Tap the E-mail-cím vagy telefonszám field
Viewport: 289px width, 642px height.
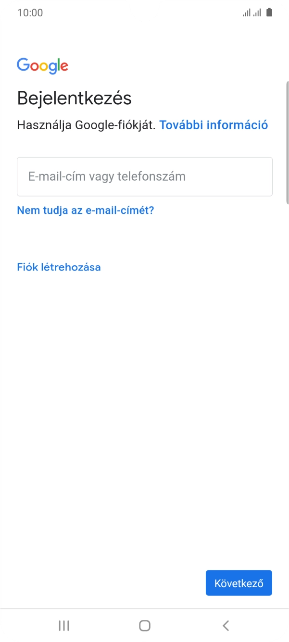tap(144, 176)
